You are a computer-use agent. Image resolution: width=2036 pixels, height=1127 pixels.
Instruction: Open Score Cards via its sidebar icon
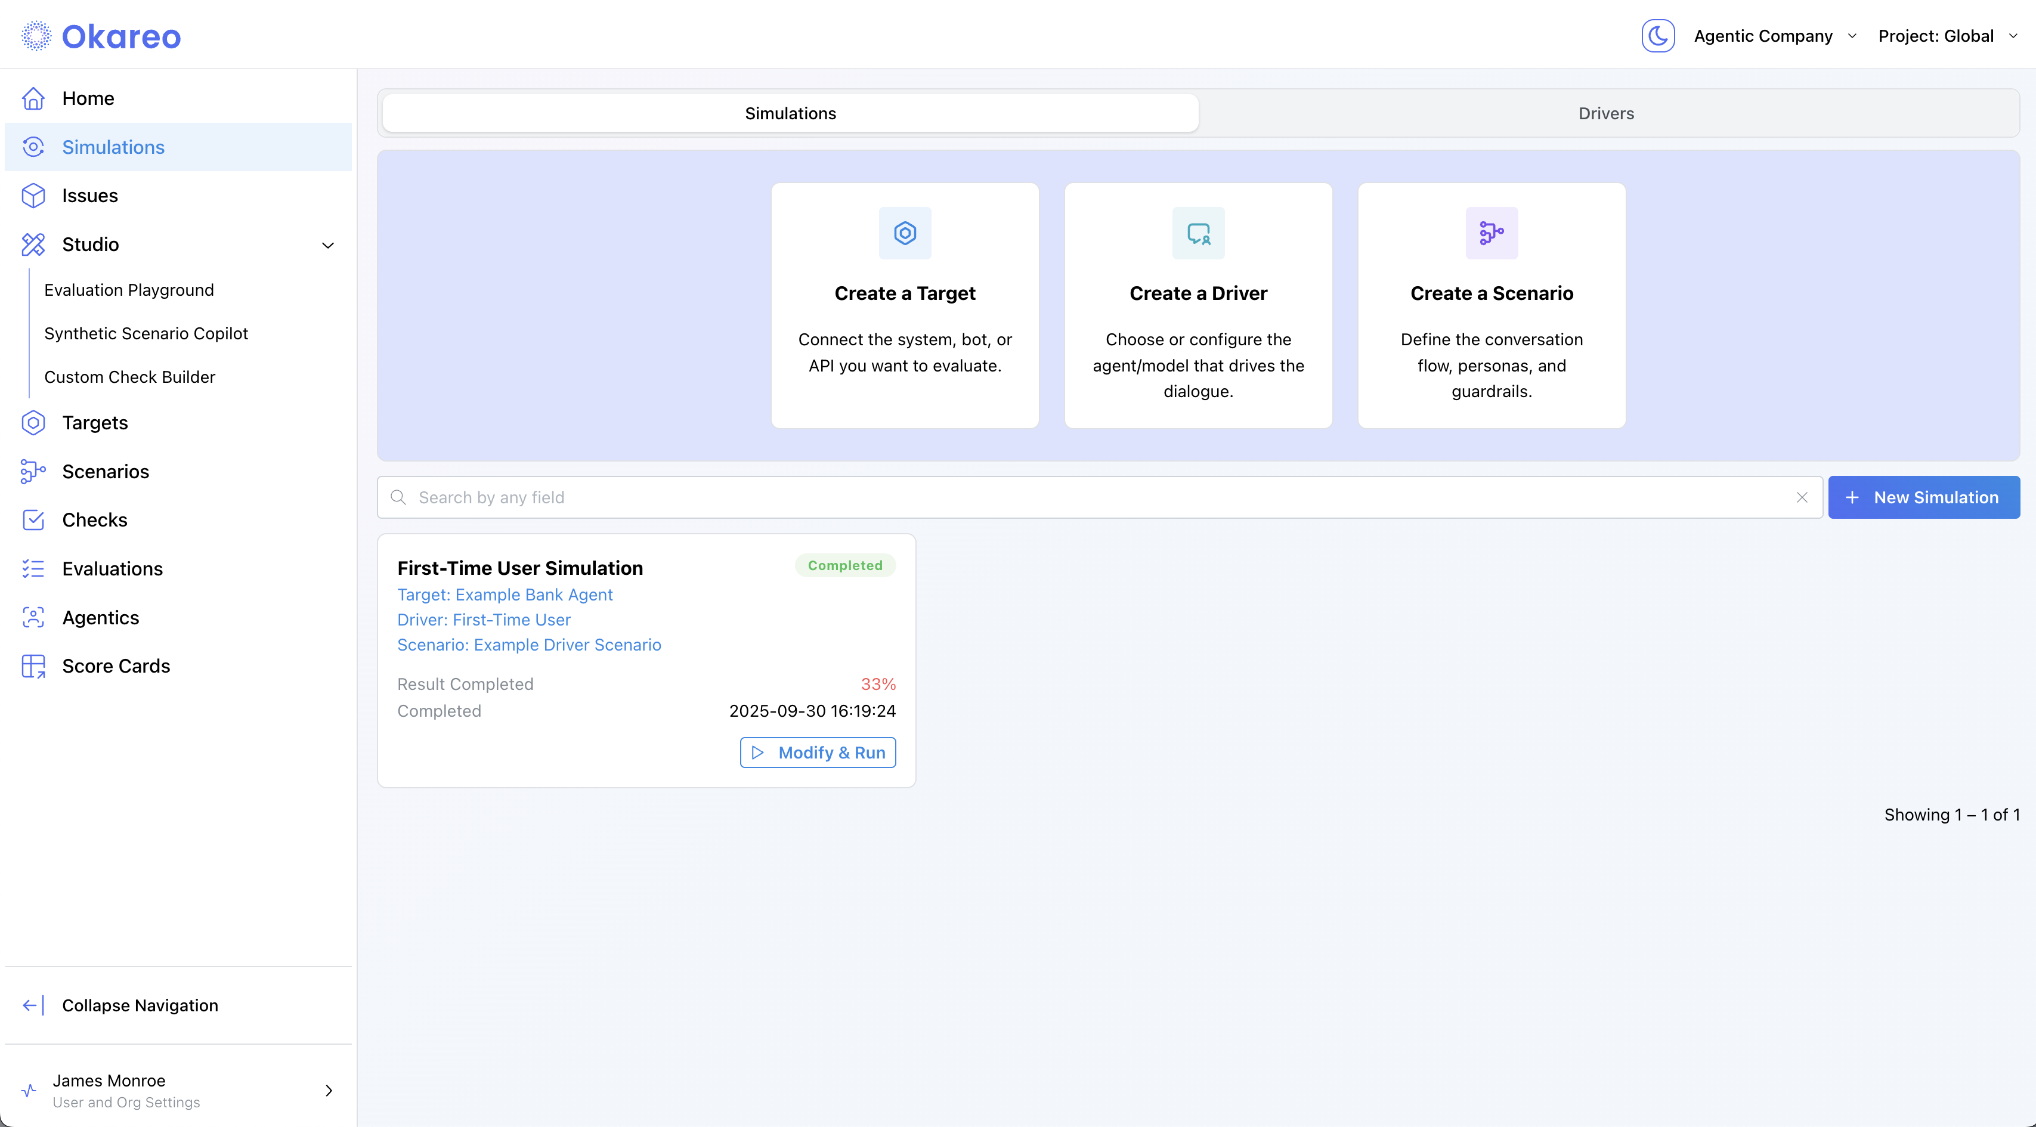click(33, 666)
